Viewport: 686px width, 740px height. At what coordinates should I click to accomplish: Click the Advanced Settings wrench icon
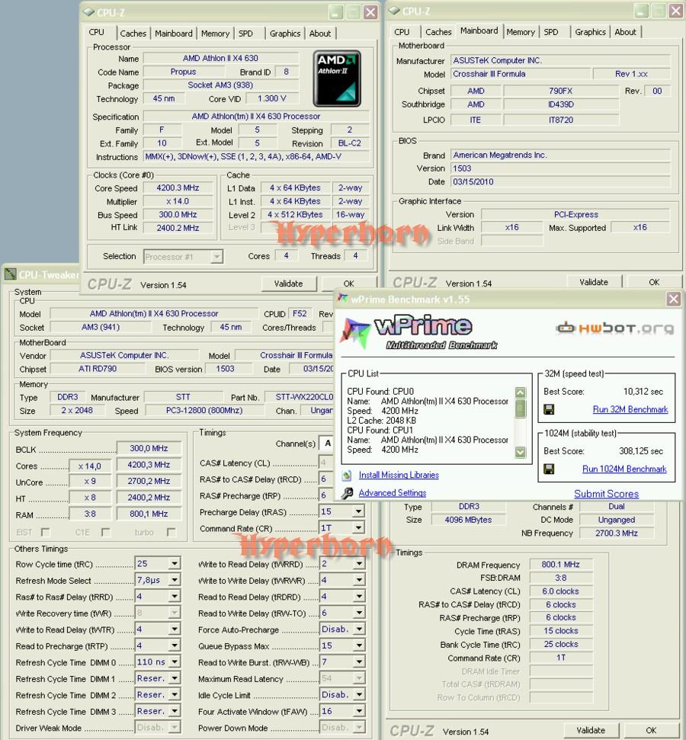point(347,493)
